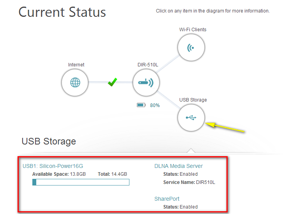
Task: Click the USB storage usage bar
Action: pos(81,182)
